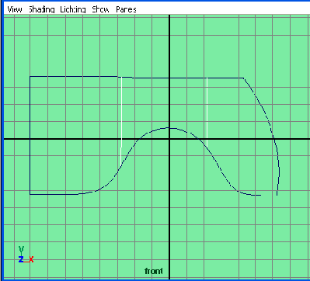Open the Lighting menu
The width and height of the screenshot is (310, 281).
[73, 9]
